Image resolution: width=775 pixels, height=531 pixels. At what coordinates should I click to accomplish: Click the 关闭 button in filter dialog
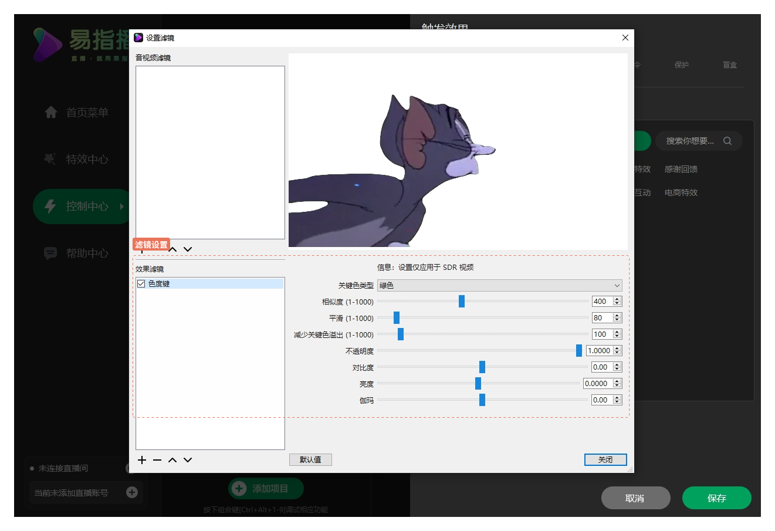tap(605, 459)
